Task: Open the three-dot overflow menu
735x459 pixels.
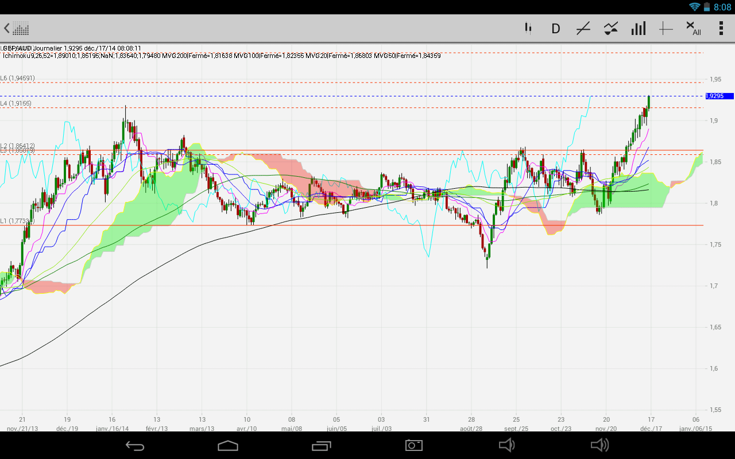Action: [721, 28]
